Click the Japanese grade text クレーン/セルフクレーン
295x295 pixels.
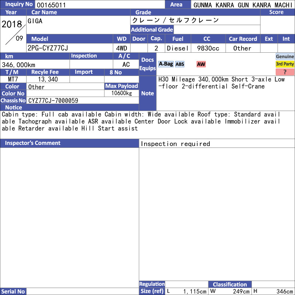tap(176, 20)
